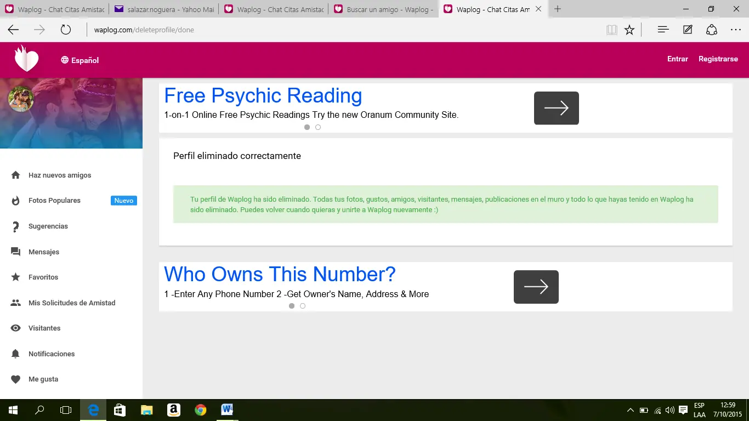
Task: Click the Waplog heart logo
Action: point(26,59)
